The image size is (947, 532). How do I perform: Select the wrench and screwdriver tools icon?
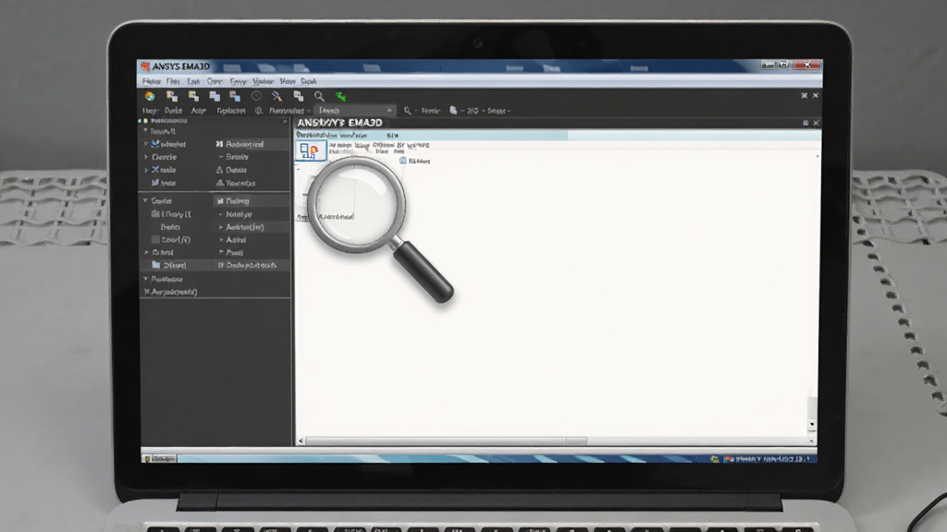point(277,96)
